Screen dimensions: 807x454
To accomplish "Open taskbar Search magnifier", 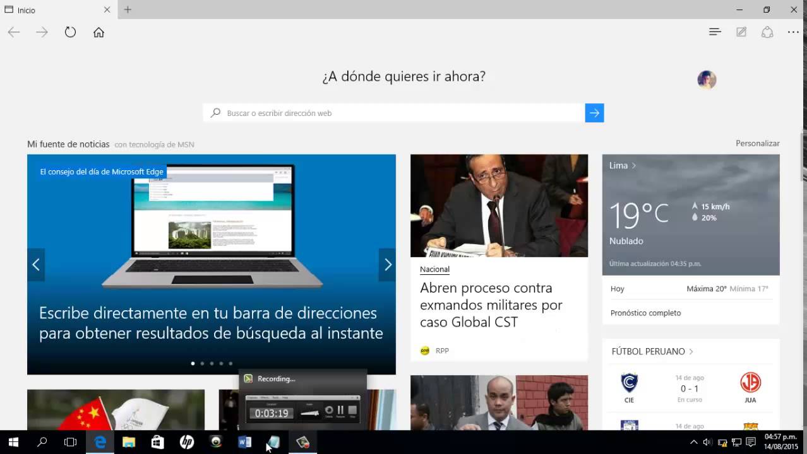I will click(x=42, y=442).
